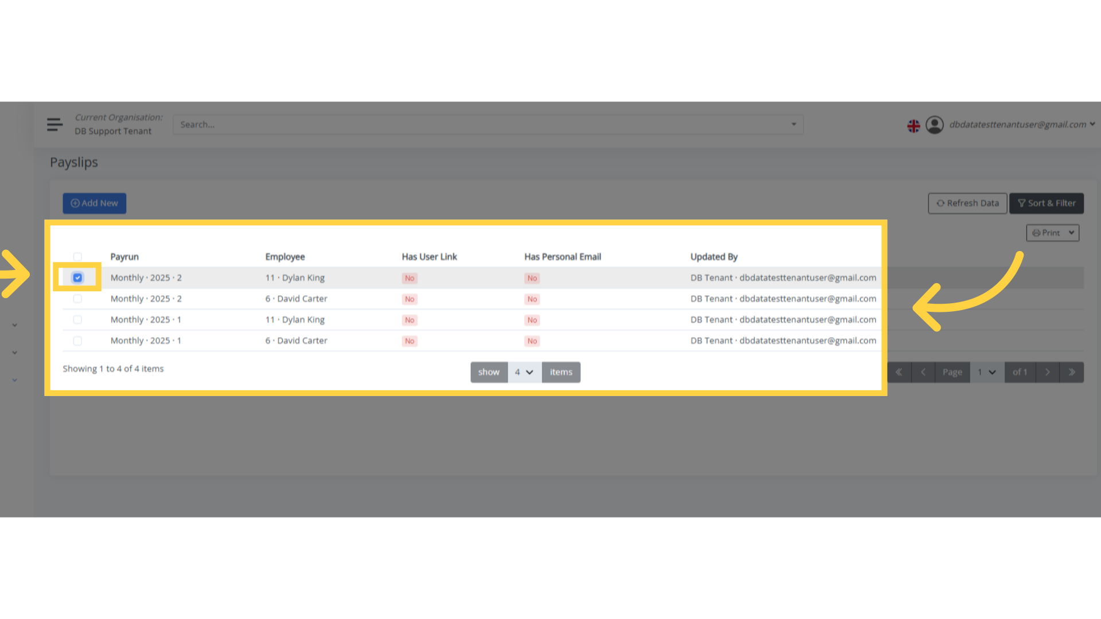
Task: Click the UK flag language icon
Action: (x=913, y=126)
